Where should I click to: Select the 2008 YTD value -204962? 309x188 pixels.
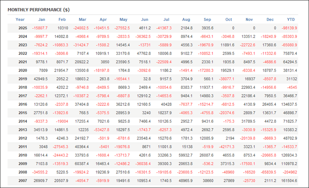[290, 172]
